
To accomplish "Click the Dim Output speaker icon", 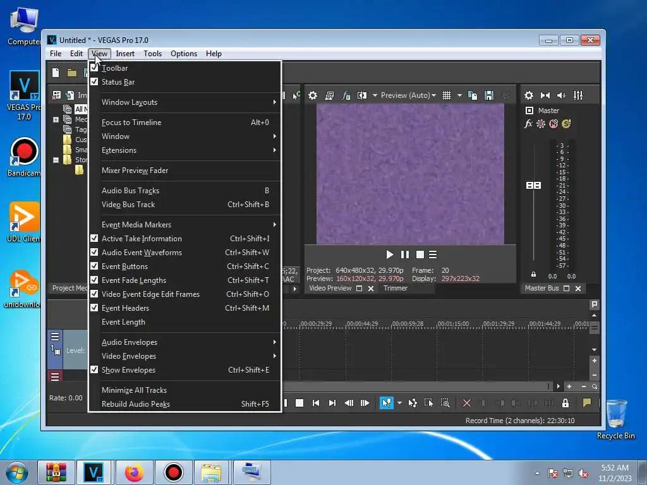I will click(x=561, y=96).
